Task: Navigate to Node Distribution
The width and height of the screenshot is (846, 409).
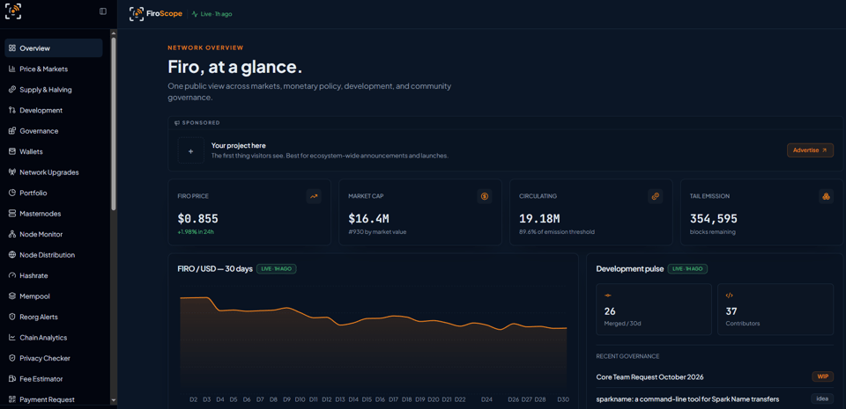Action: (54, 255)
